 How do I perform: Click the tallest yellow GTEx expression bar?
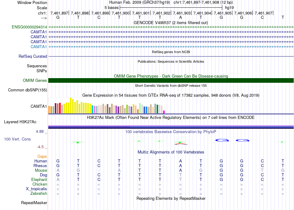71,106
